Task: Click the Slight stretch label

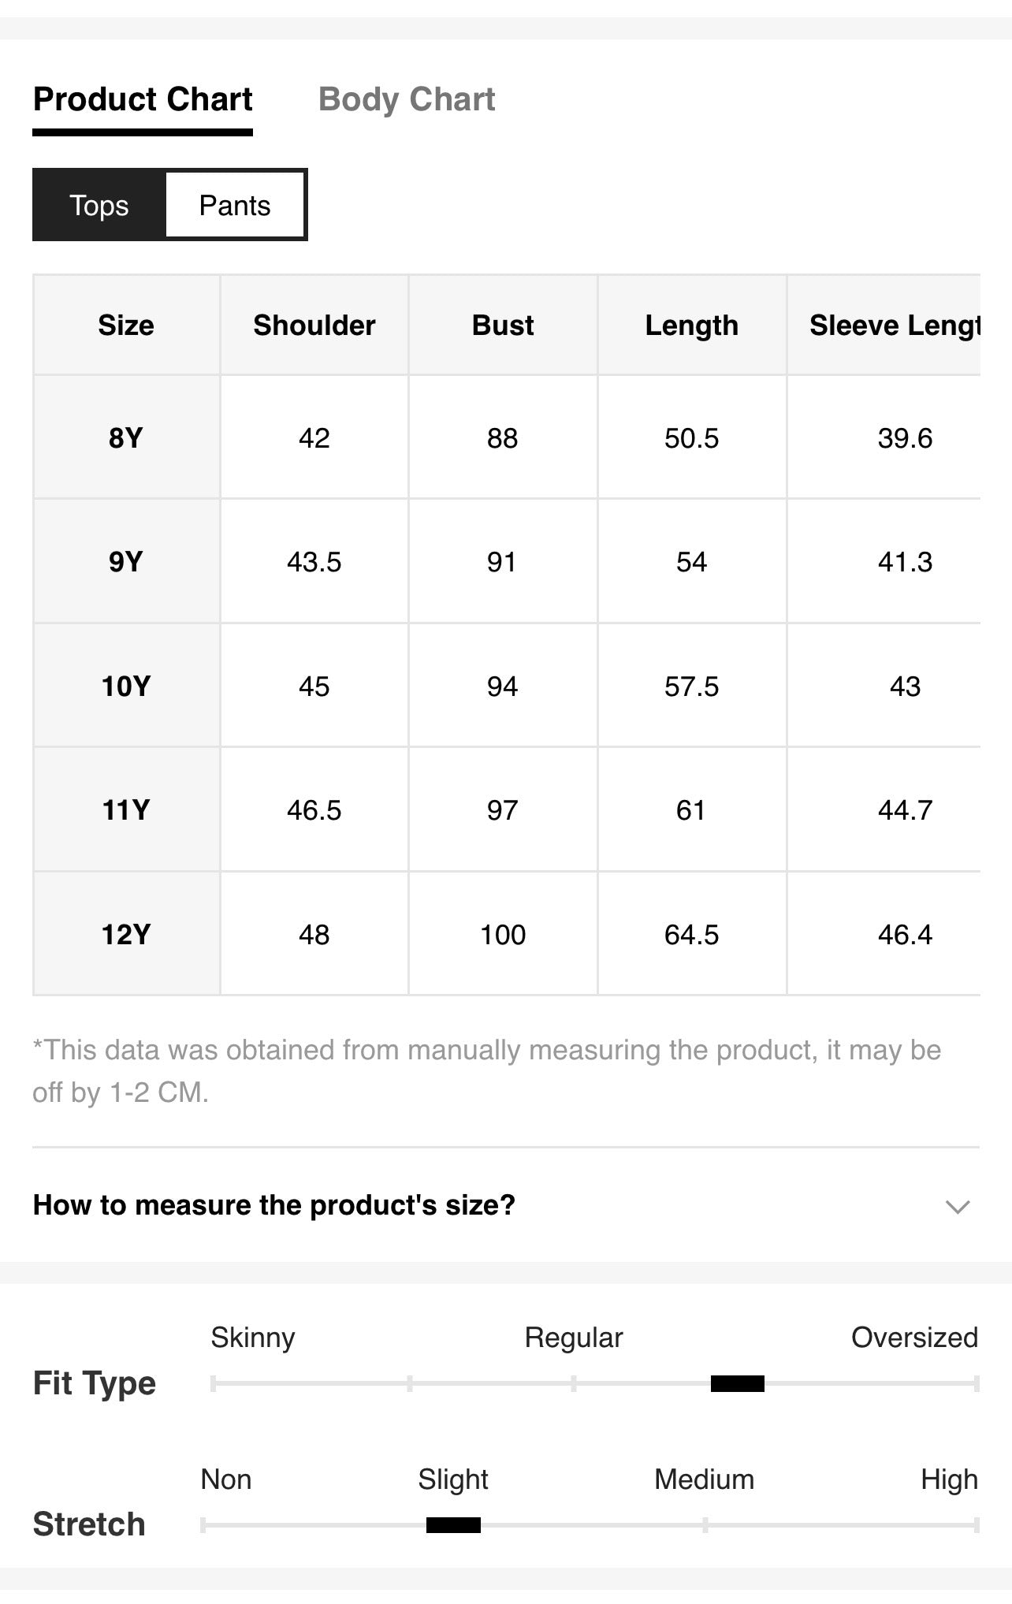Action: pos(453,1479)
